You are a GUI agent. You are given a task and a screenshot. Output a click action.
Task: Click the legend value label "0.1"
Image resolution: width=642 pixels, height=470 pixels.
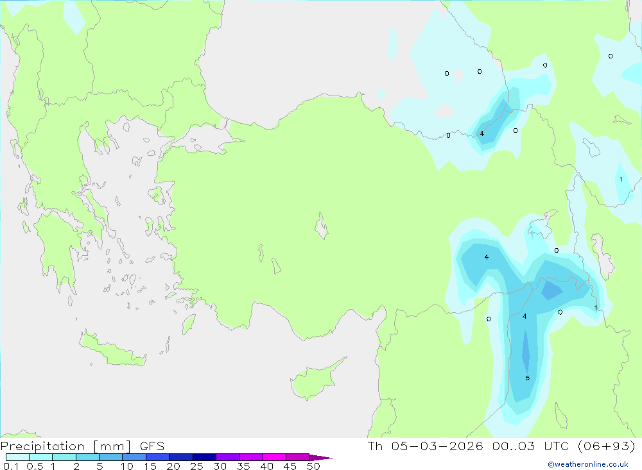click(x=11, y=466)
